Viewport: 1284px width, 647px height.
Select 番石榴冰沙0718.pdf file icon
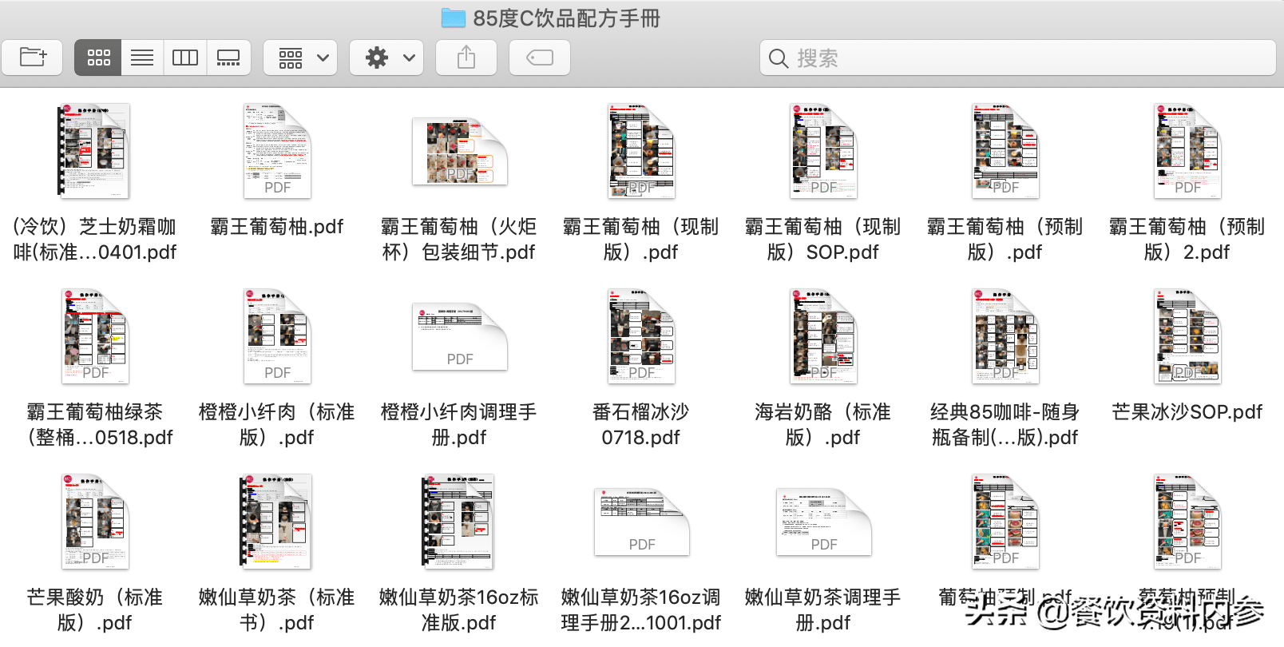click(x=641, y=335)
